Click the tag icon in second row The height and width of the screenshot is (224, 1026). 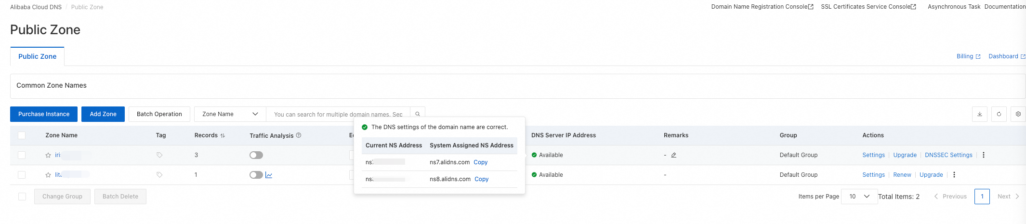pos(159,175)
